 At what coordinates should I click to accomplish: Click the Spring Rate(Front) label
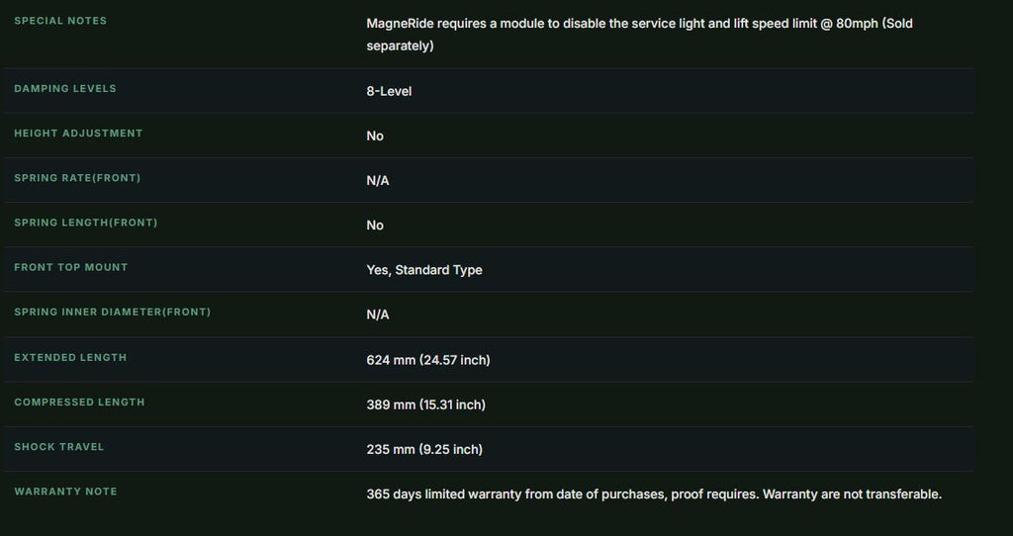point(77,178)
